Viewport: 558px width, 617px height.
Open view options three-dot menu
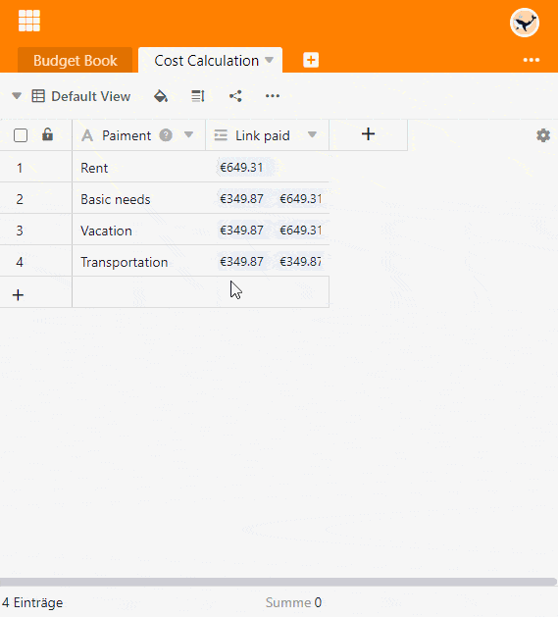pos(273,96)
